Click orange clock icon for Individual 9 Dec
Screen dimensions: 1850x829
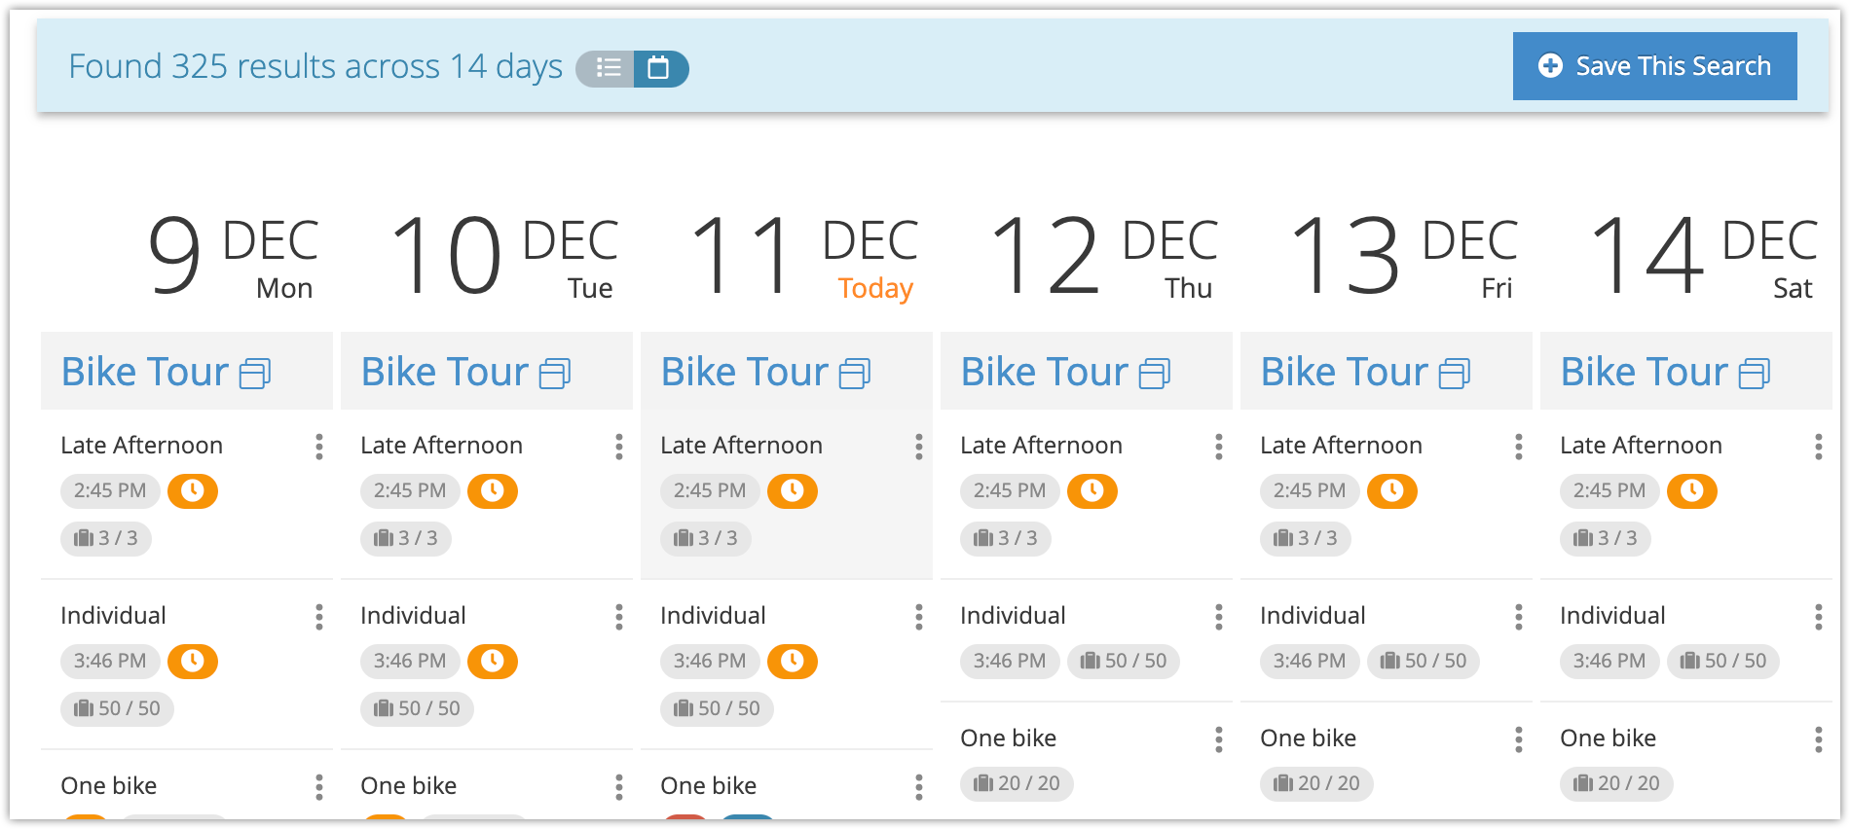click(x=193, y=661)
